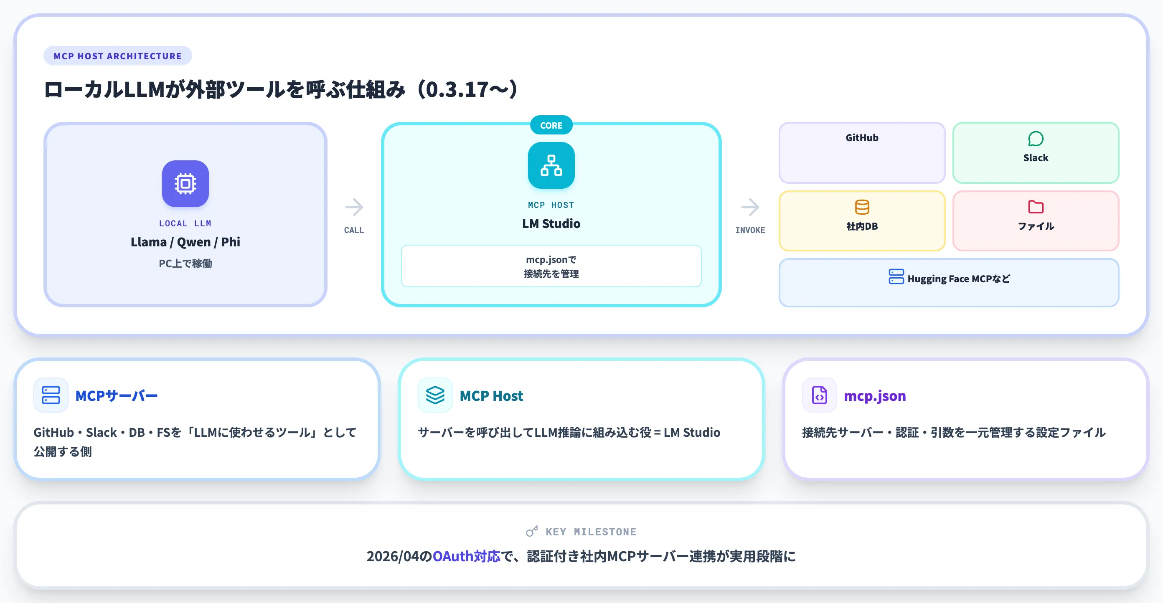Click the MCP Host card heading
1163x603 pixels.
[x=491, y=396]
